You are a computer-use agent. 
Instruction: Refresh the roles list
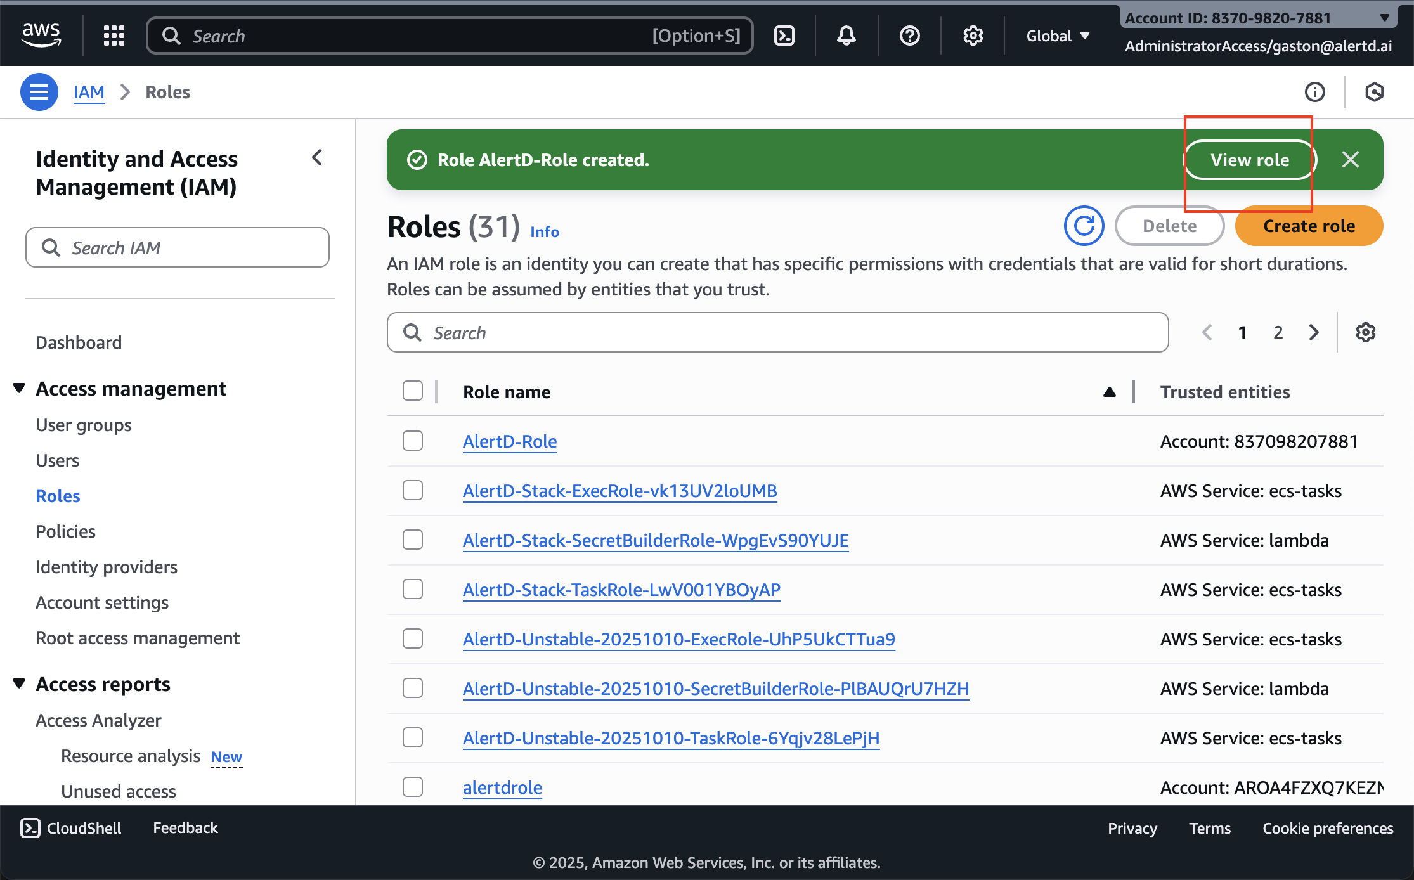tap(1084, 226)
